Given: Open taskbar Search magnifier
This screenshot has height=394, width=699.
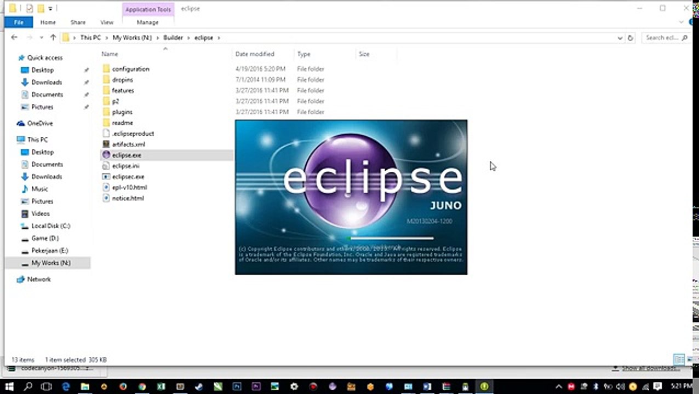Looking at the screenshot, I should point(27,387).
